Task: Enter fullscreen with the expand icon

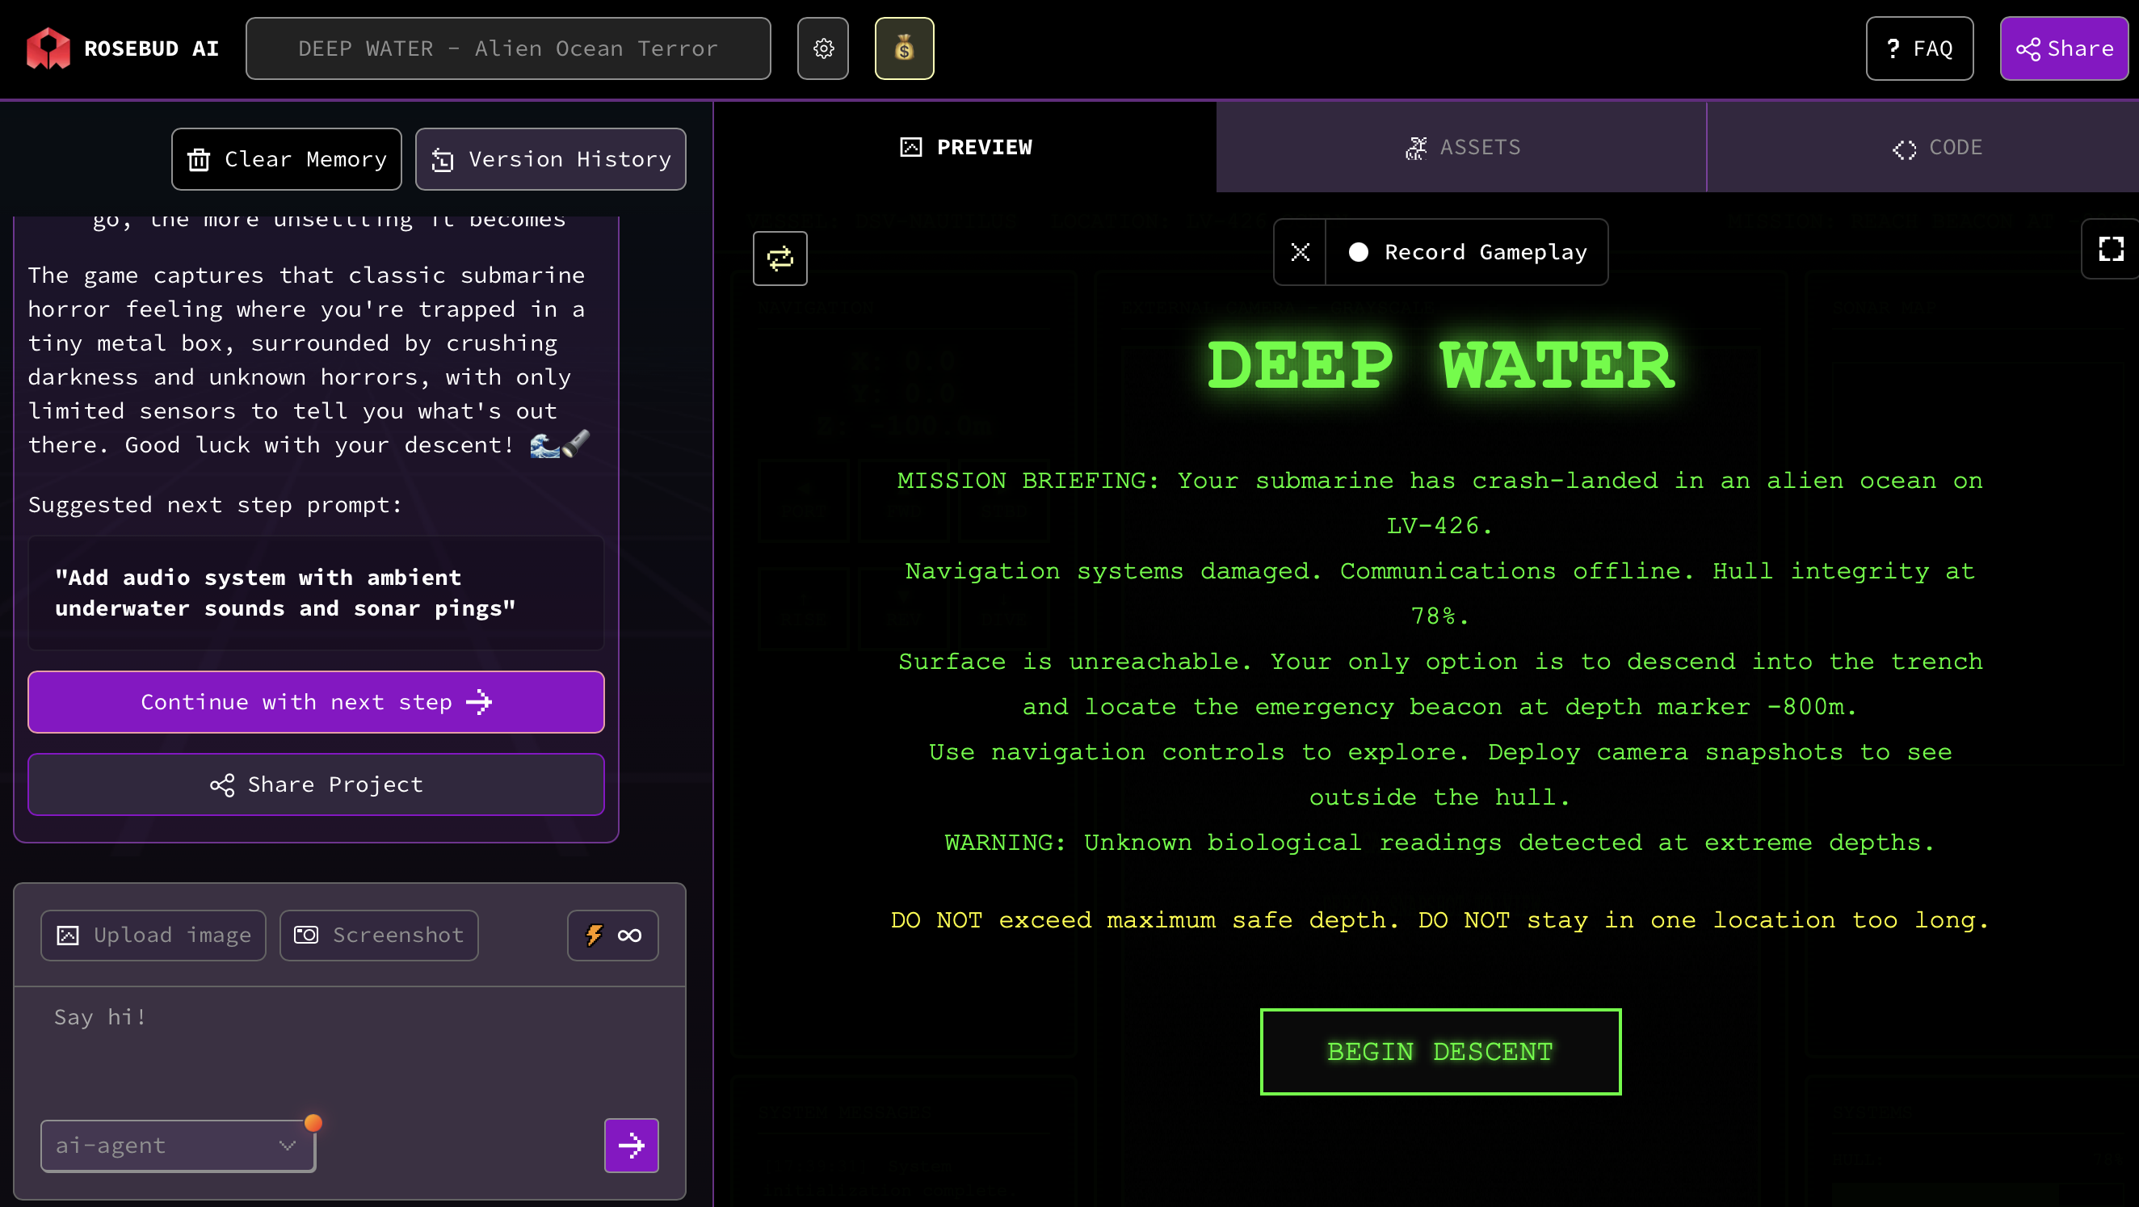Action: click(x=2110, y=249)
